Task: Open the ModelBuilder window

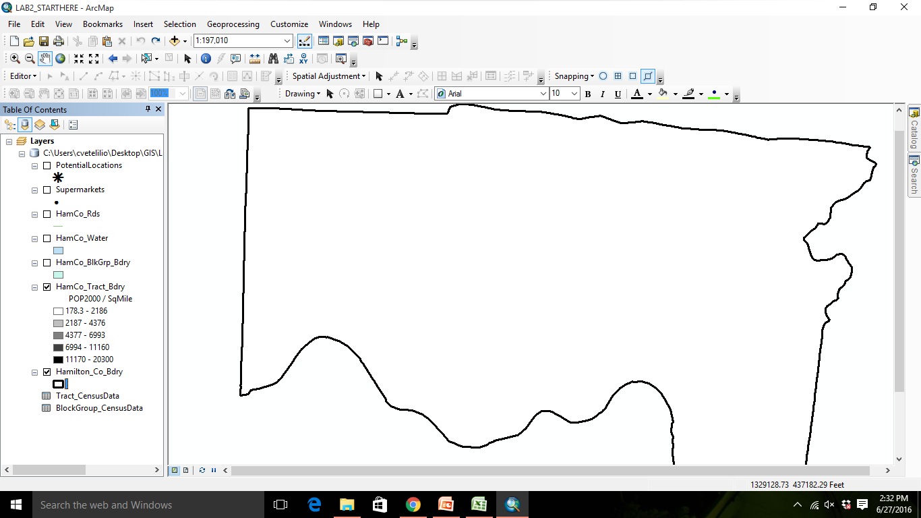Action: (x=402, y=41)
